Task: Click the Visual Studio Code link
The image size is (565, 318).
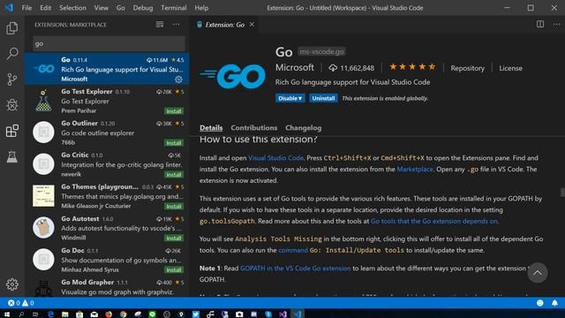Action: click(x=275, y=158)
